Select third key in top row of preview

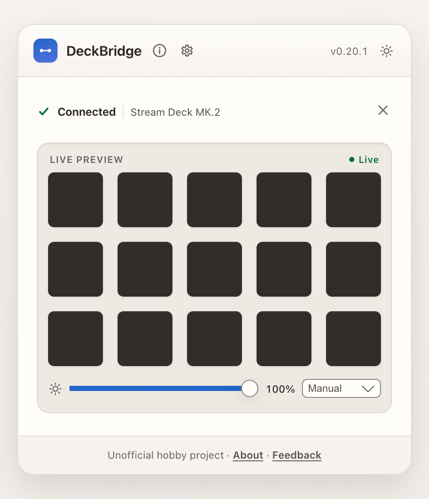click(214, 200)
